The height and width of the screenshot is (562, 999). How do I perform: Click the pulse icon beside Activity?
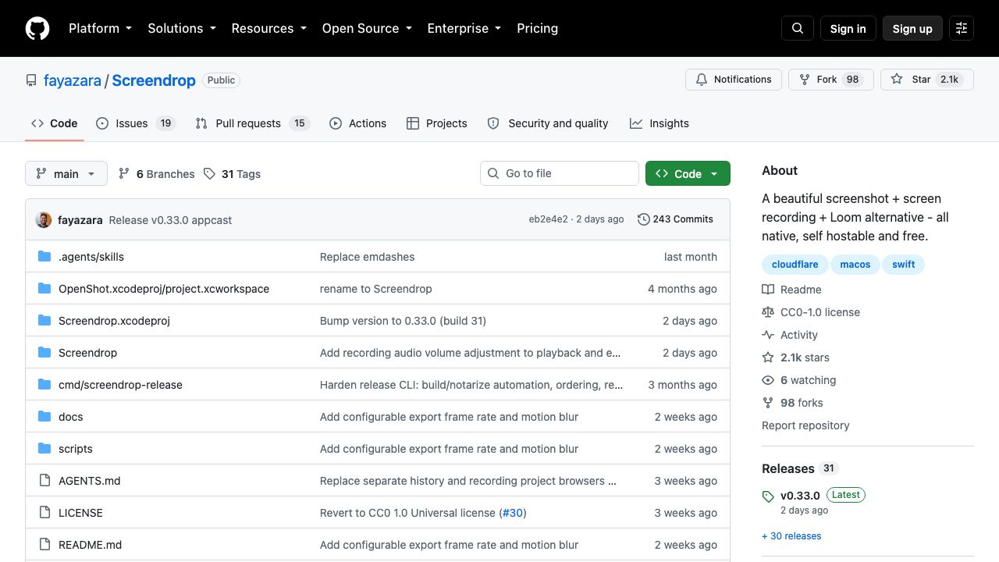[x=768, y=335]
